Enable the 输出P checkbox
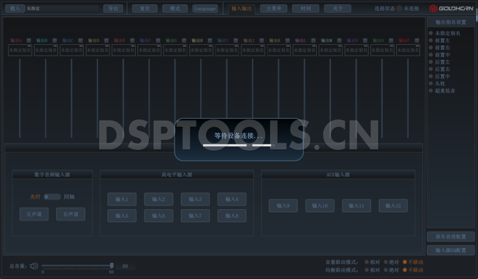The image size is (478, 279). point(417,41)
